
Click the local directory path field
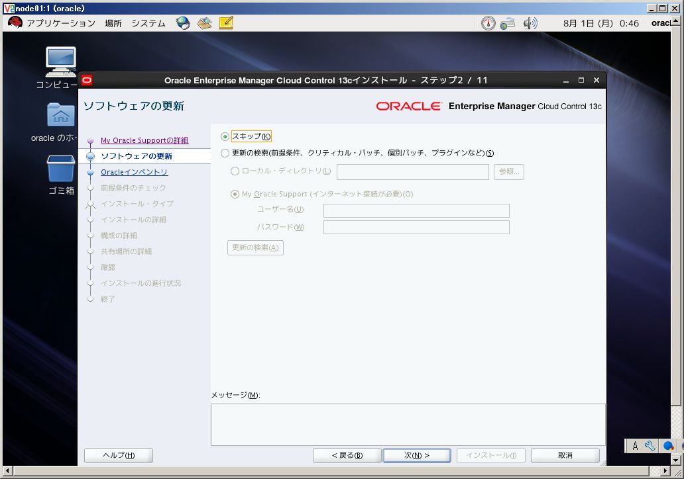click(413, 171)
